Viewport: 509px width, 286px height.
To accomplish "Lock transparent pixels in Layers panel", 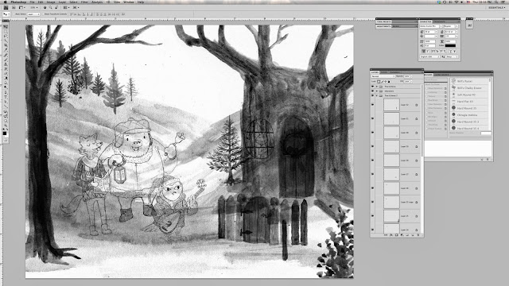I will click(x=379, y=82).
